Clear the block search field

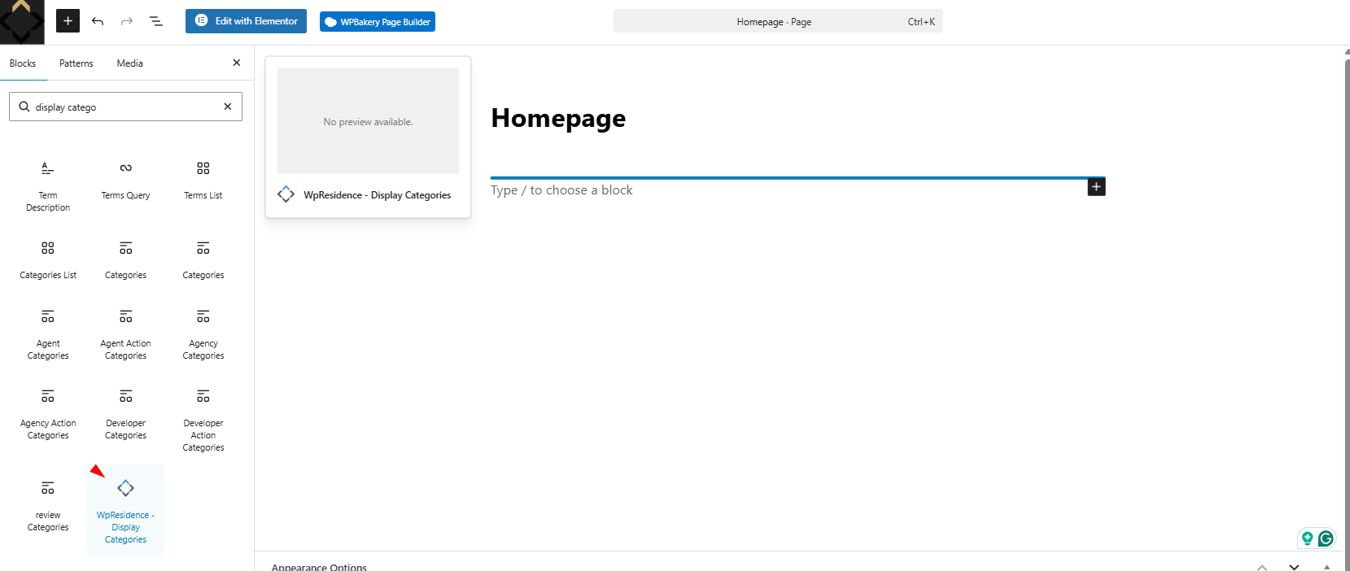pos(228,107)
